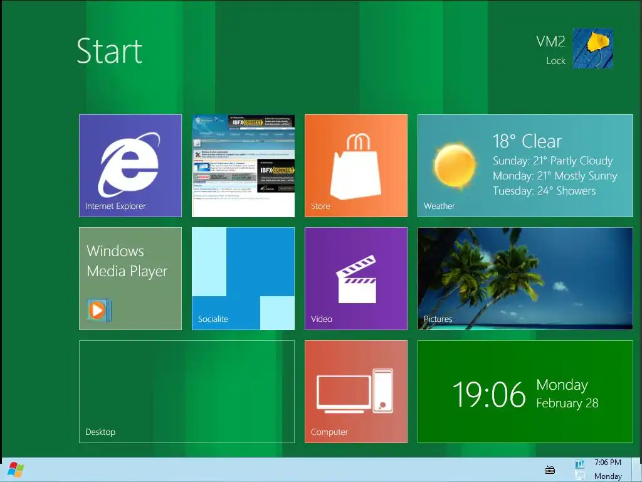Click the Windows Start orb on taskbar

pos(16,469)
